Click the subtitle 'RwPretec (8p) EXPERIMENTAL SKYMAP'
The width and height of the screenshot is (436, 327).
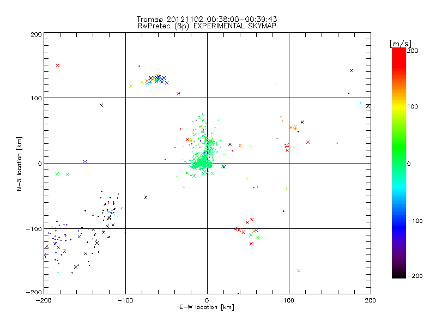click(x=207, y=26)
